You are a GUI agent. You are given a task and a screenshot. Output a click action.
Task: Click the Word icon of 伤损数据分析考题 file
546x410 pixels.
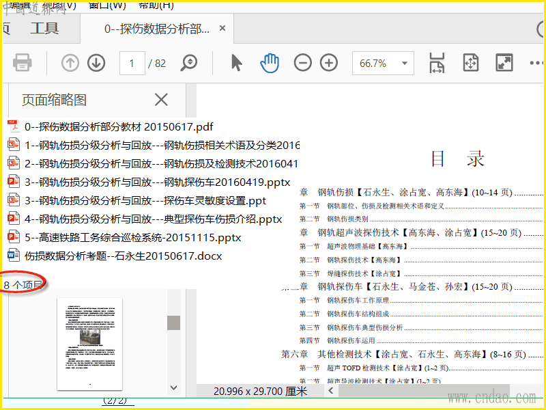tap(14, 256)
